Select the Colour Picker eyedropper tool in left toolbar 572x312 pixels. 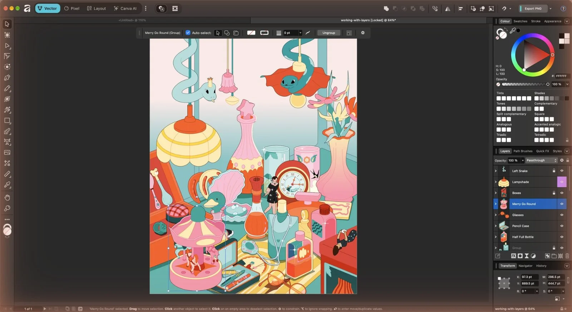tap(7, 185)
